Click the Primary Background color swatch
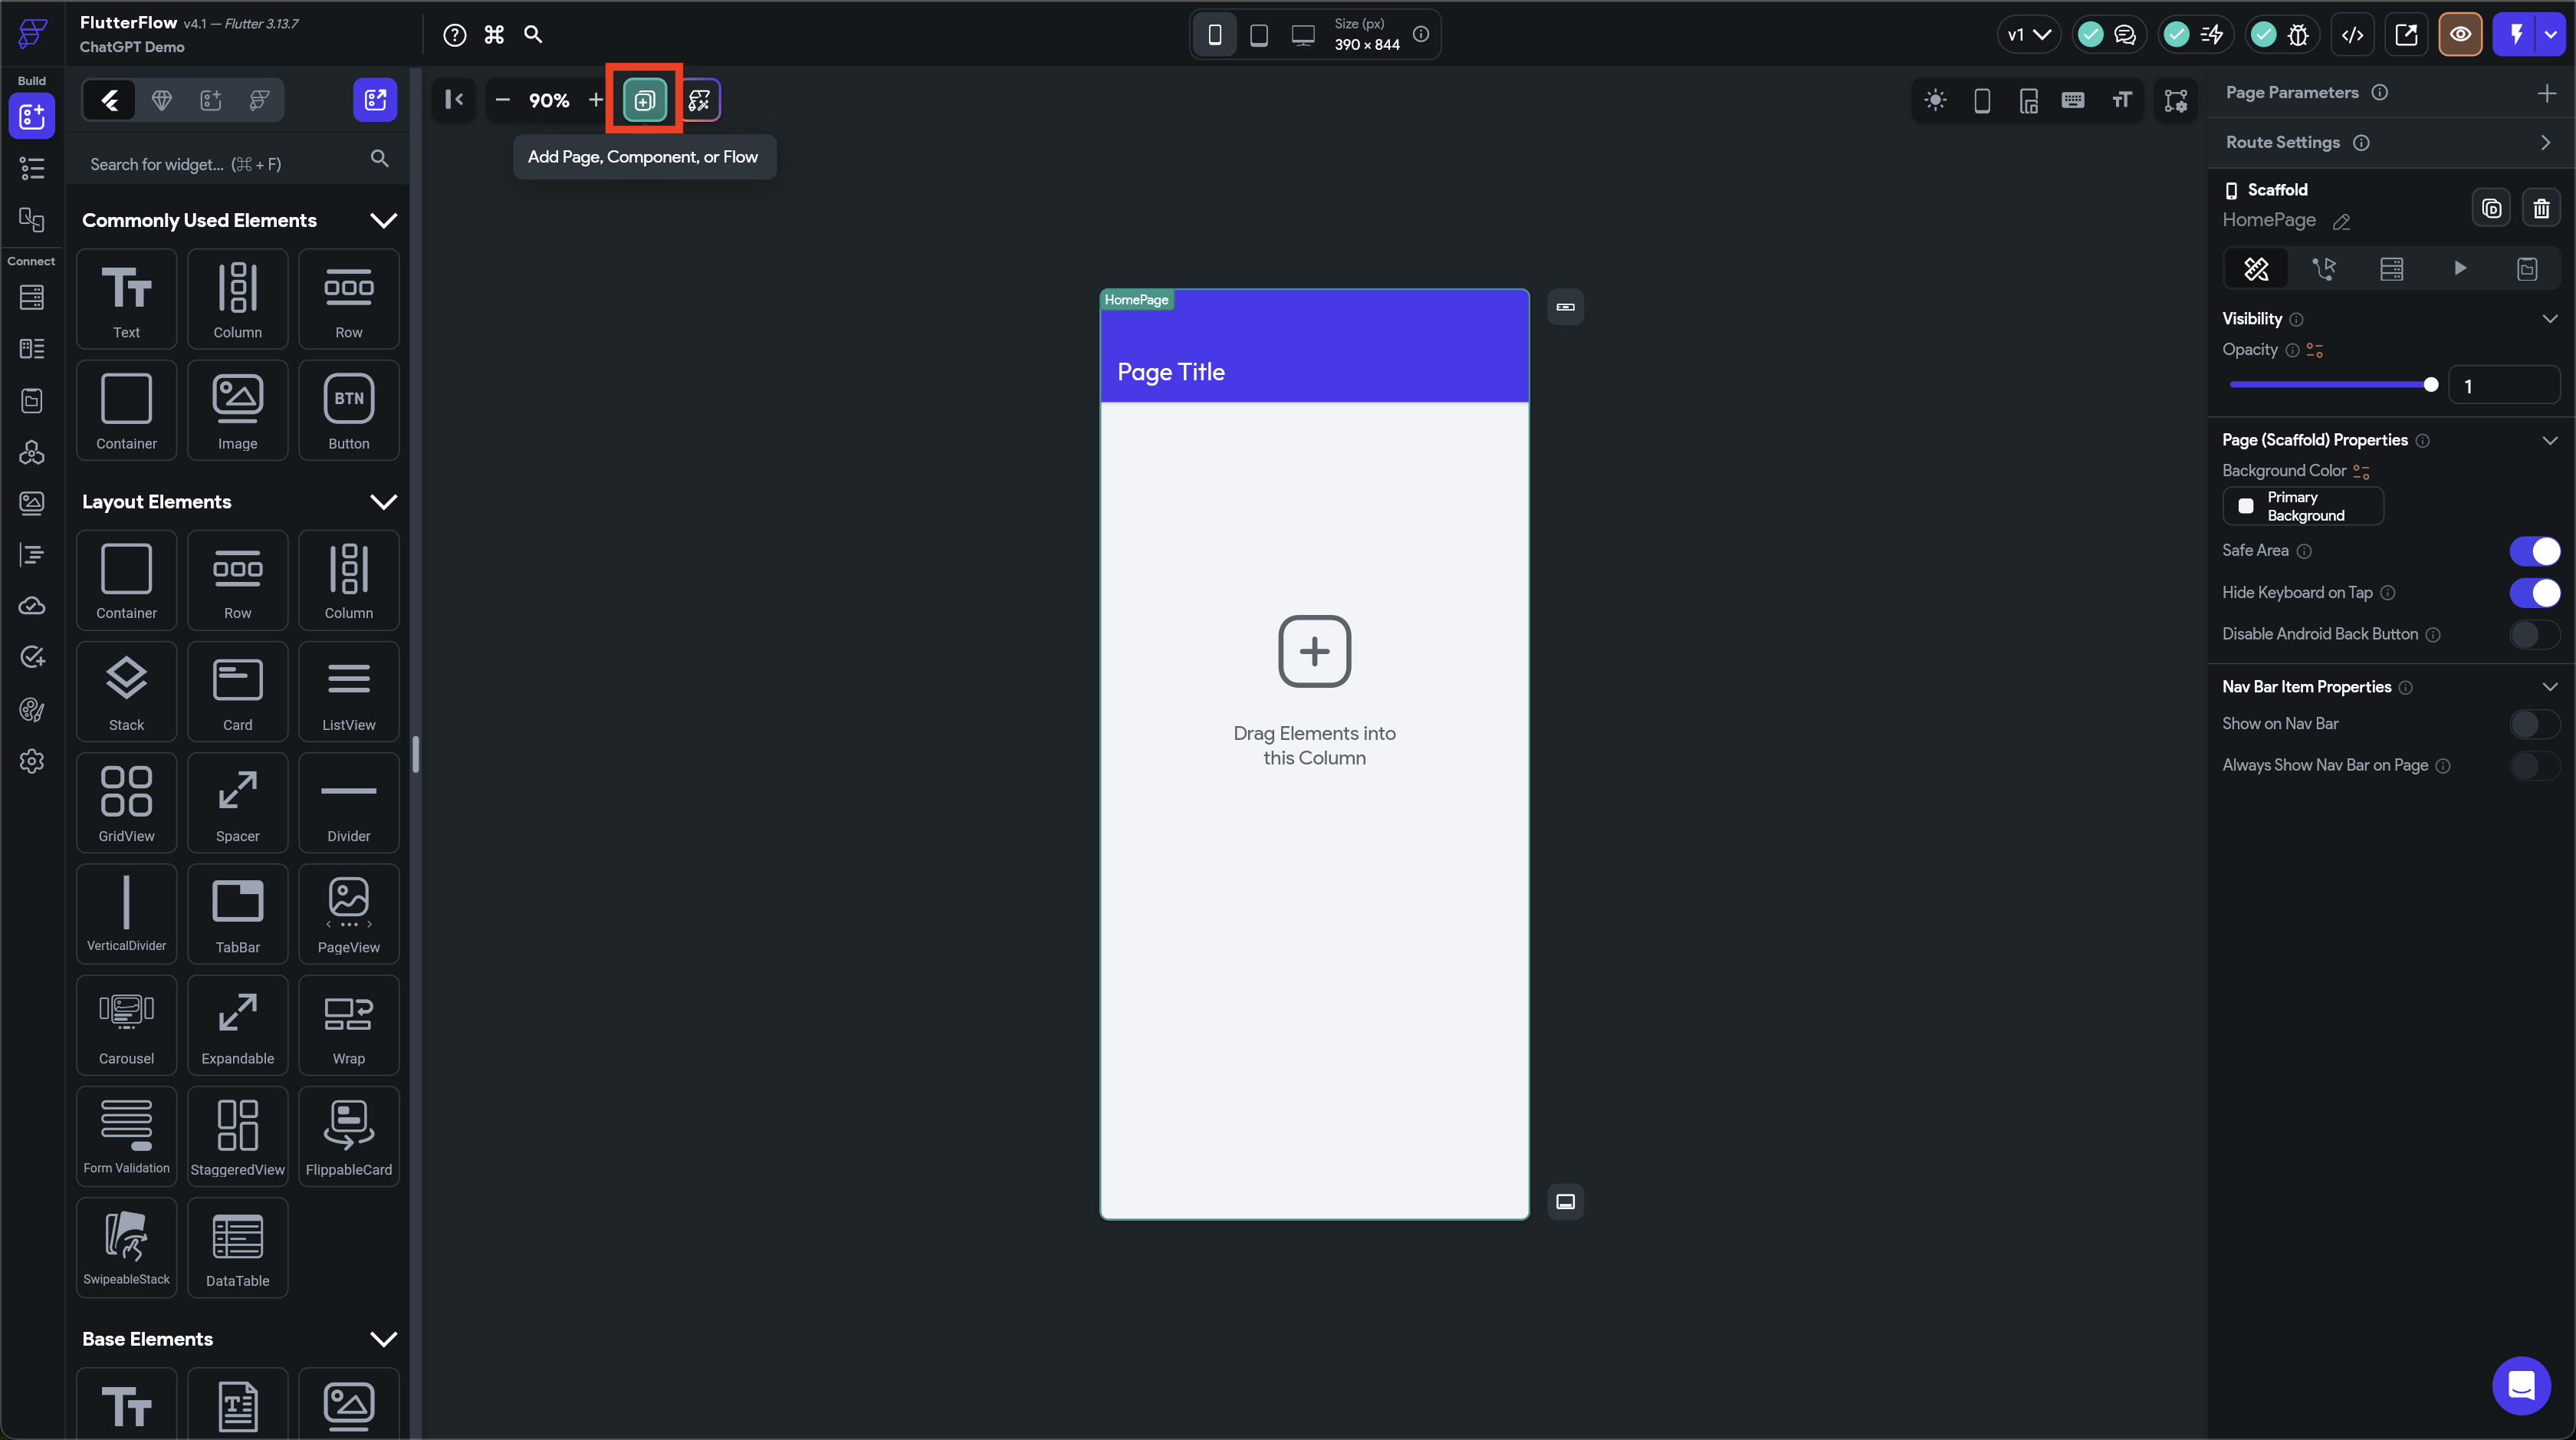 tap(2246, 506)
